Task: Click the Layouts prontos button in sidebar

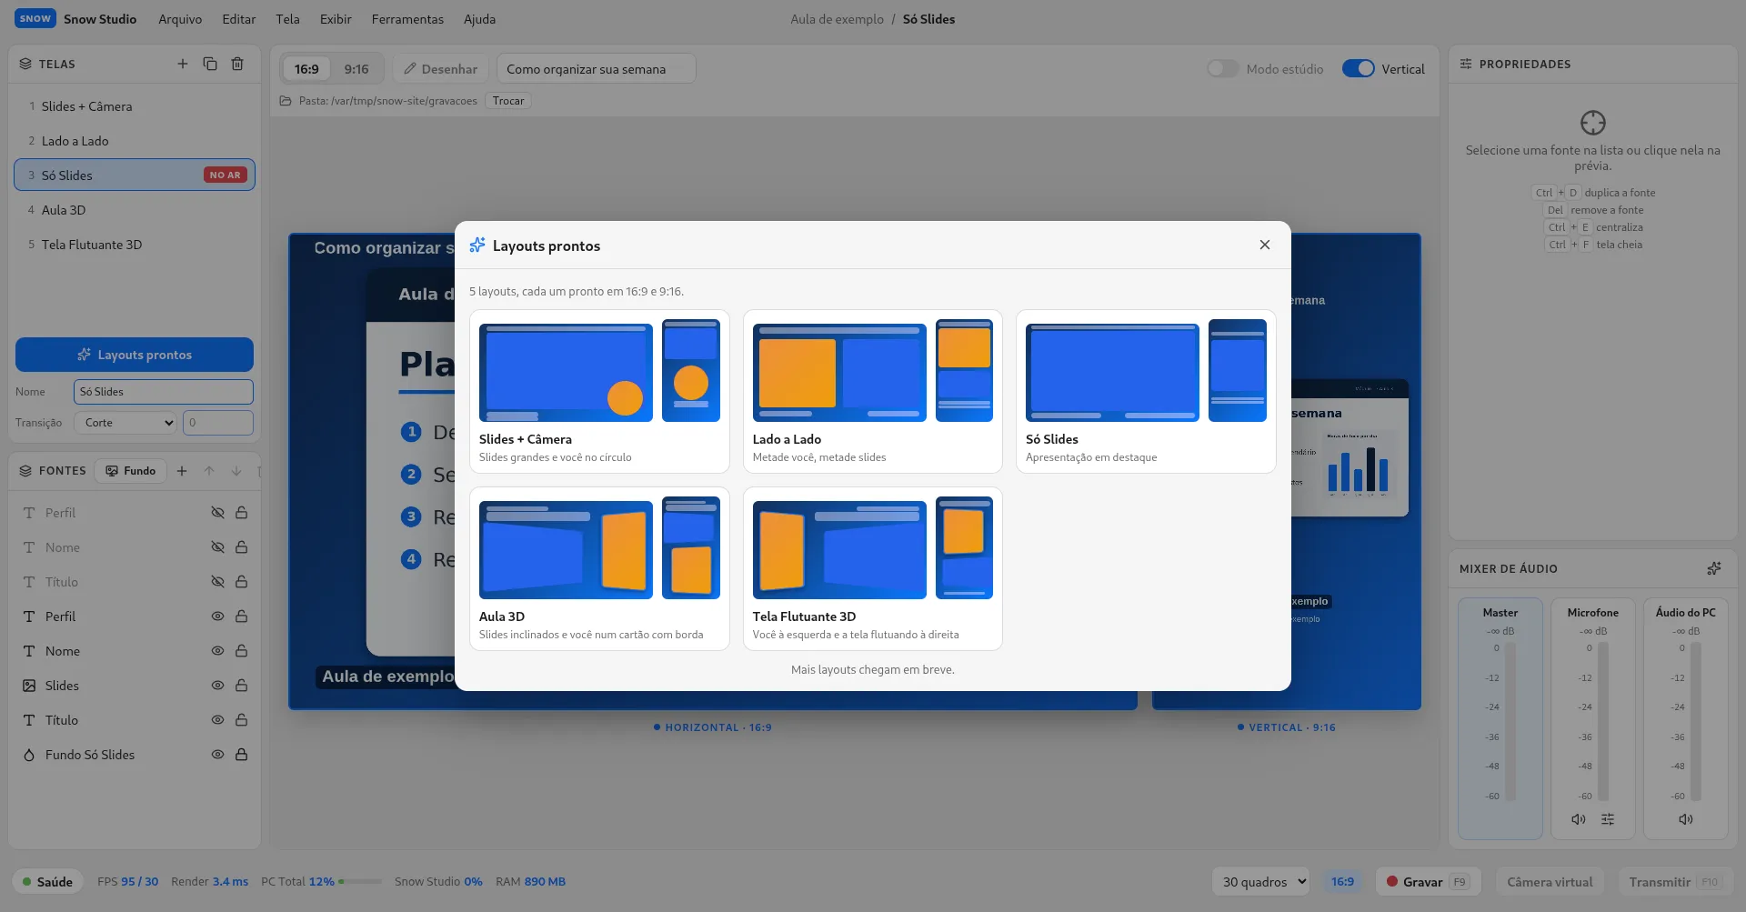Action: [x=135, y=355]
